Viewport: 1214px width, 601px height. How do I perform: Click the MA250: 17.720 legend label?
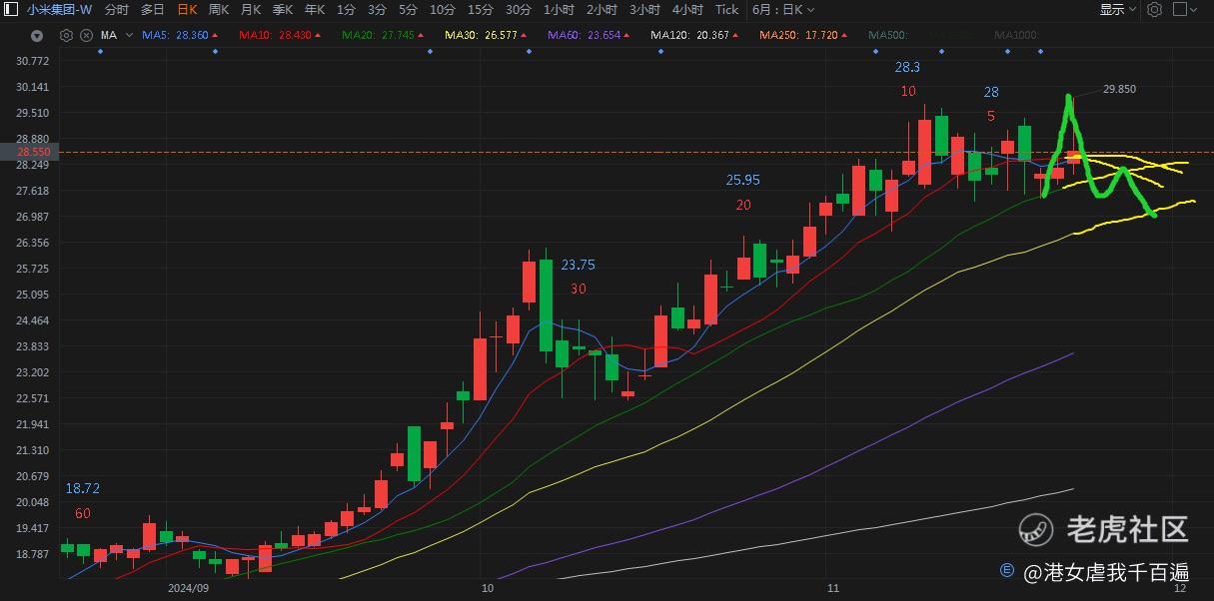798,35
